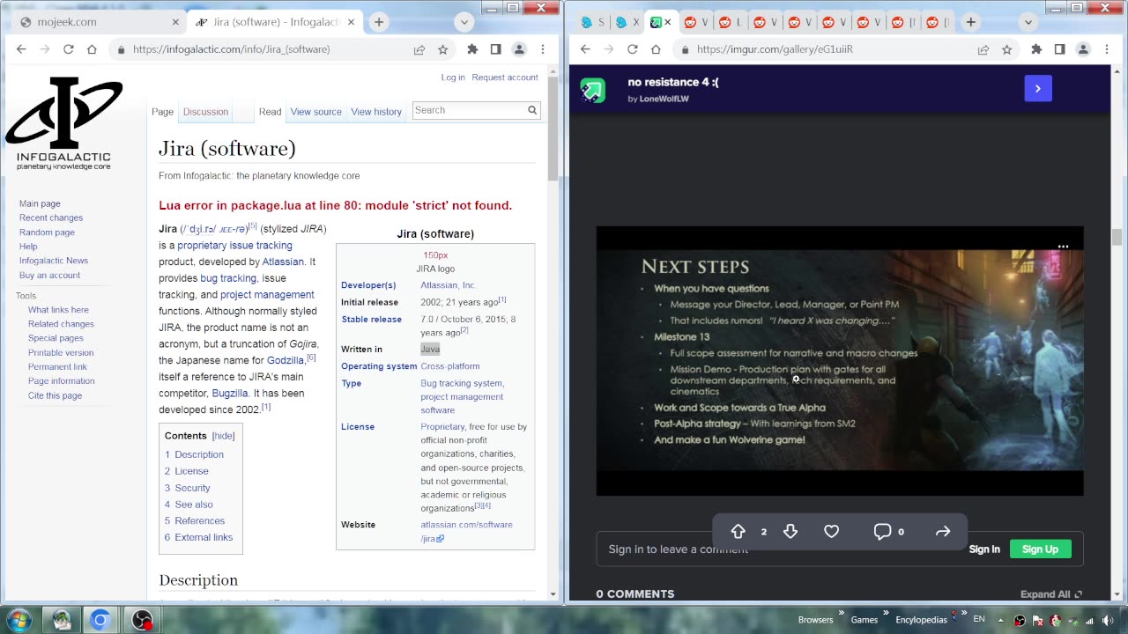Expand All comments on imgur
Viewport: 1128px width, 634px height.
click(x=1051, y=594)
